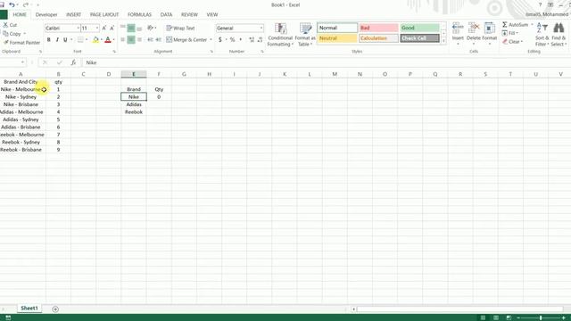Apply dollar accounting number format
Screen dimensions: 571x321
click(x=220, y=39)
